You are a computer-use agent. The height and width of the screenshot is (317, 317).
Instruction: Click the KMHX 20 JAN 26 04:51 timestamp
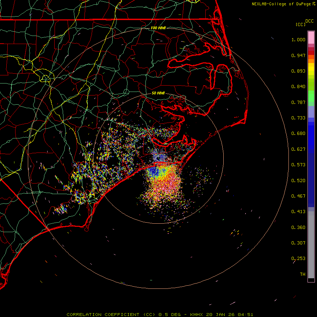click(222, 315)
